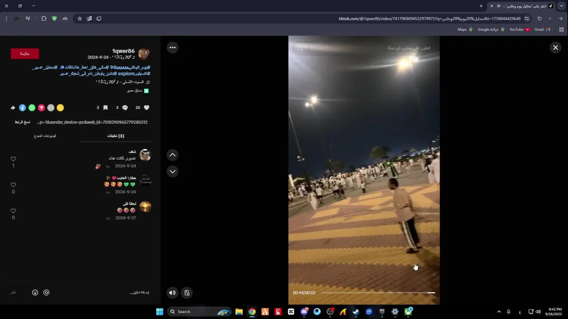568x319 pixels.
Task: Open the Google Maps (خرائط Google) bookmark
Action: click(491, 30)
